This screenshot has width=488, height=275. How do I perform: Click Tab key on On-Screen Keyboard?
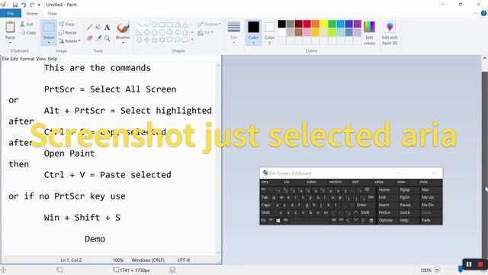265,197
